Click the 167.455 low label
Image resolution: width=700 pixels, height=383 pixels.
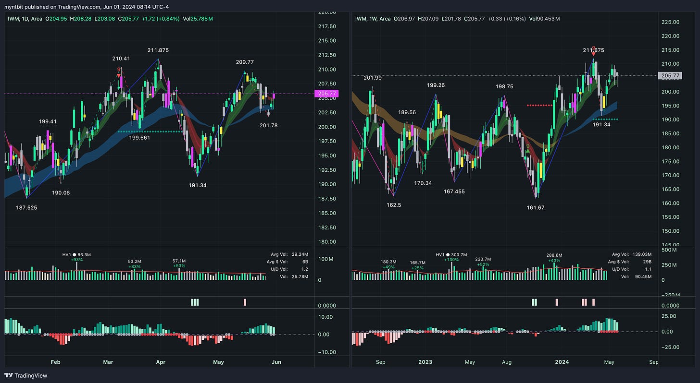(454, 191)
